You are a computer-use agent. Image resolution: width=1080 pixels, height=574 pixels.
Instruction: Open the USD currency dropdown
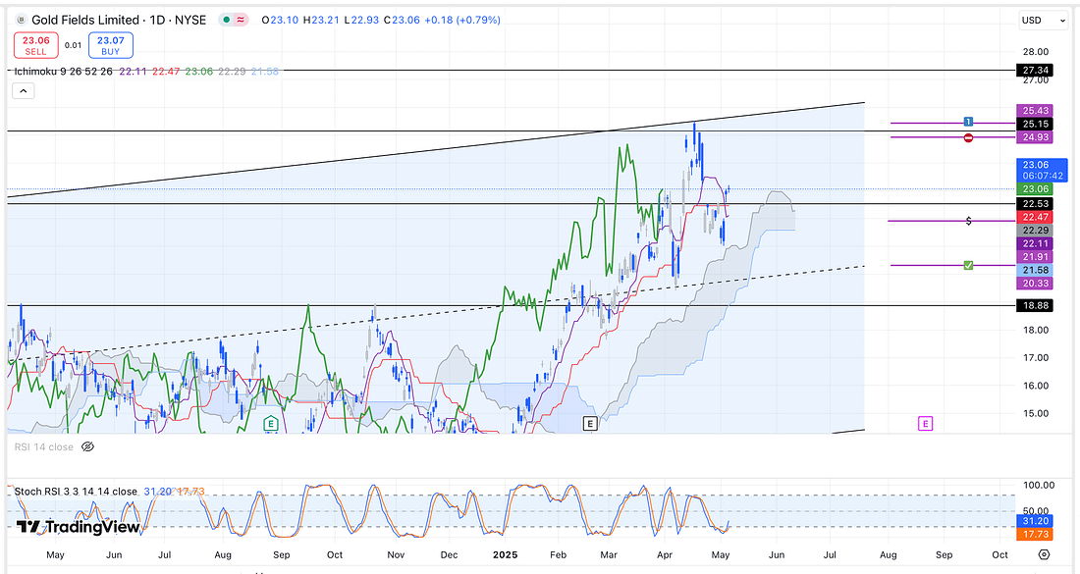1044,20
